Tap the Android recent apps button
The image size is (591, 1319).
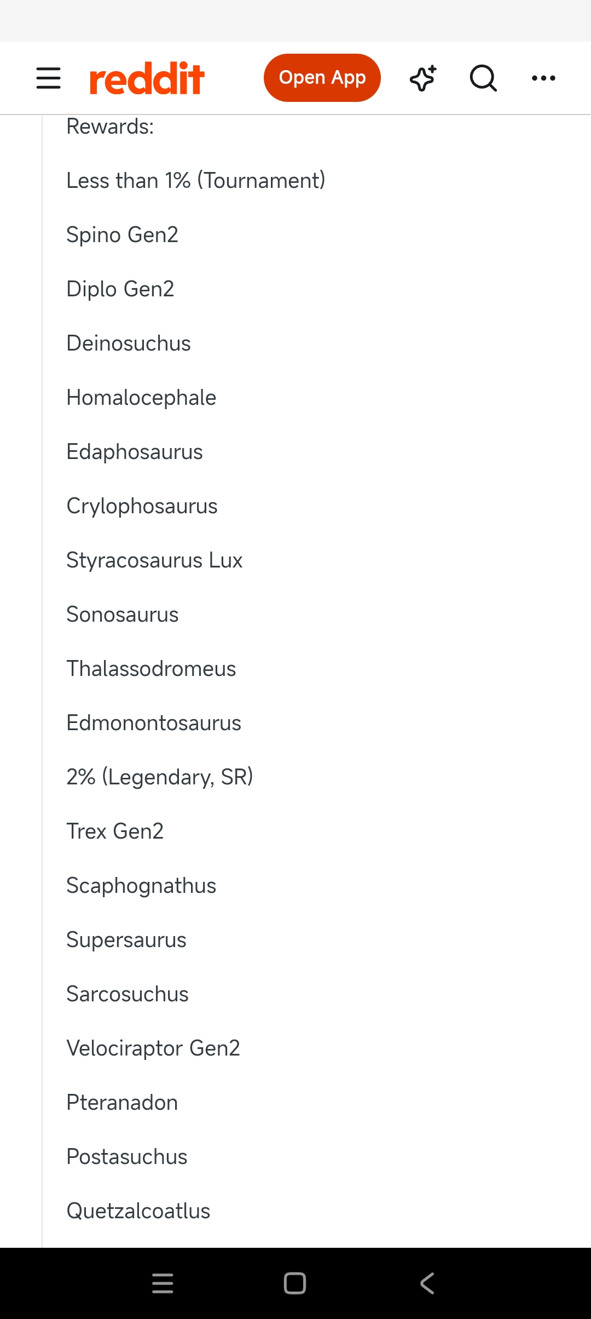point(163,1283)
